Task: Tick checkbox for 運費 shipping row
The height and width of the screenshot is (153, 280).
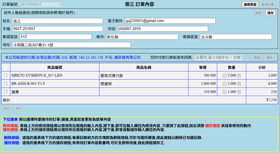Action: point(6,91)
